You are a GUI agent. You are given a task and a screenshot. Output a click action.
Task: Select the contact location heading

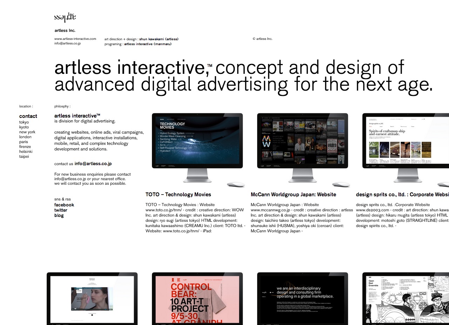(28, 116)
